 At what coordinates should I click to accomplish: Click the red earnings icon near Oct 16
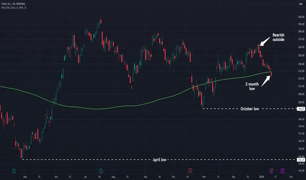(x=190, y=171)
